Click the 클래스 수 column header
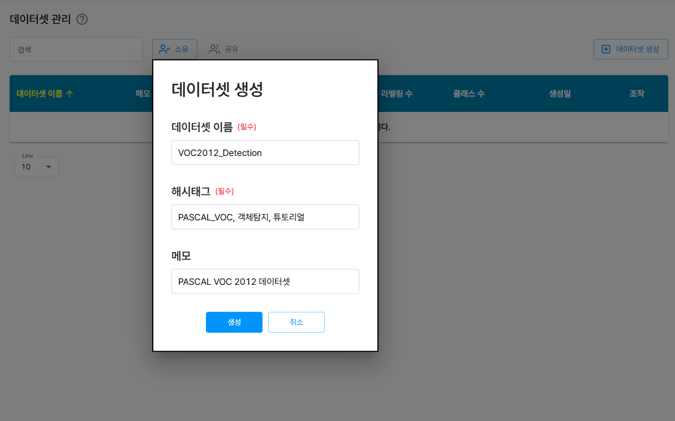This screenshot has height=421, width=675. coord(468,93)
